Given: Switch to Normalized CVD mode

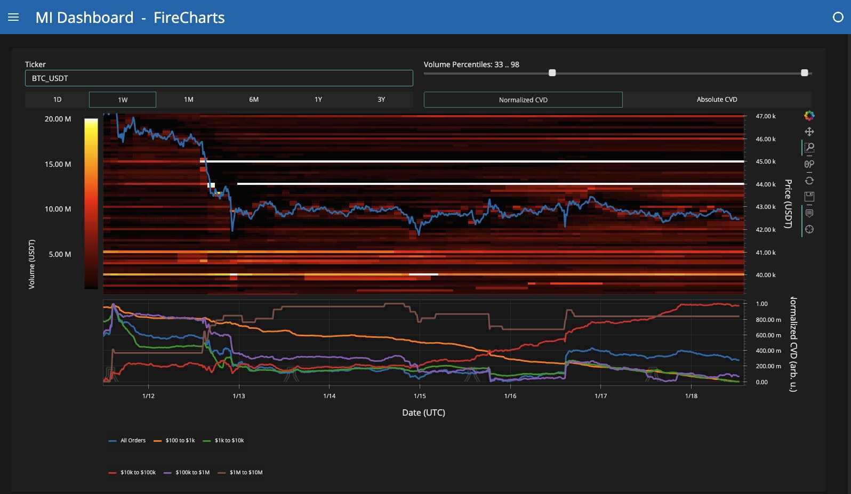Looking at the screenshot, I should [x=523, y=100].
